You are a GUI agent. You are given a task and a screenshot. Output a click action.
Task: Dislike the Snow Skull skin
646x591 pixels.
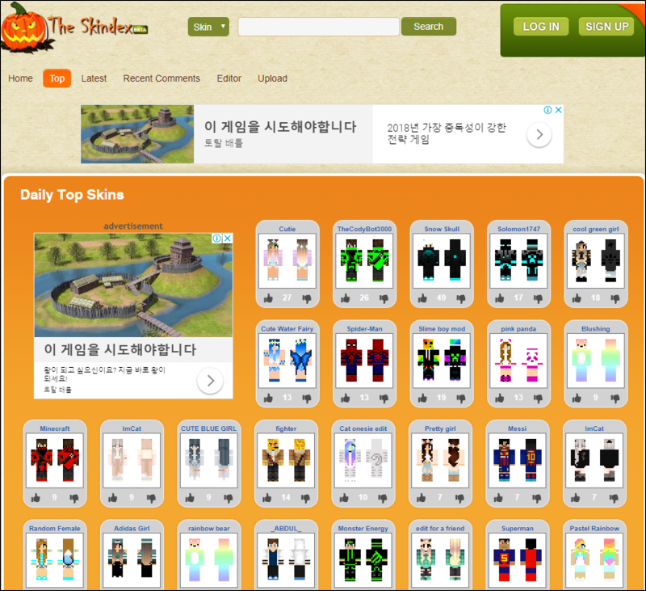(461, 298)
